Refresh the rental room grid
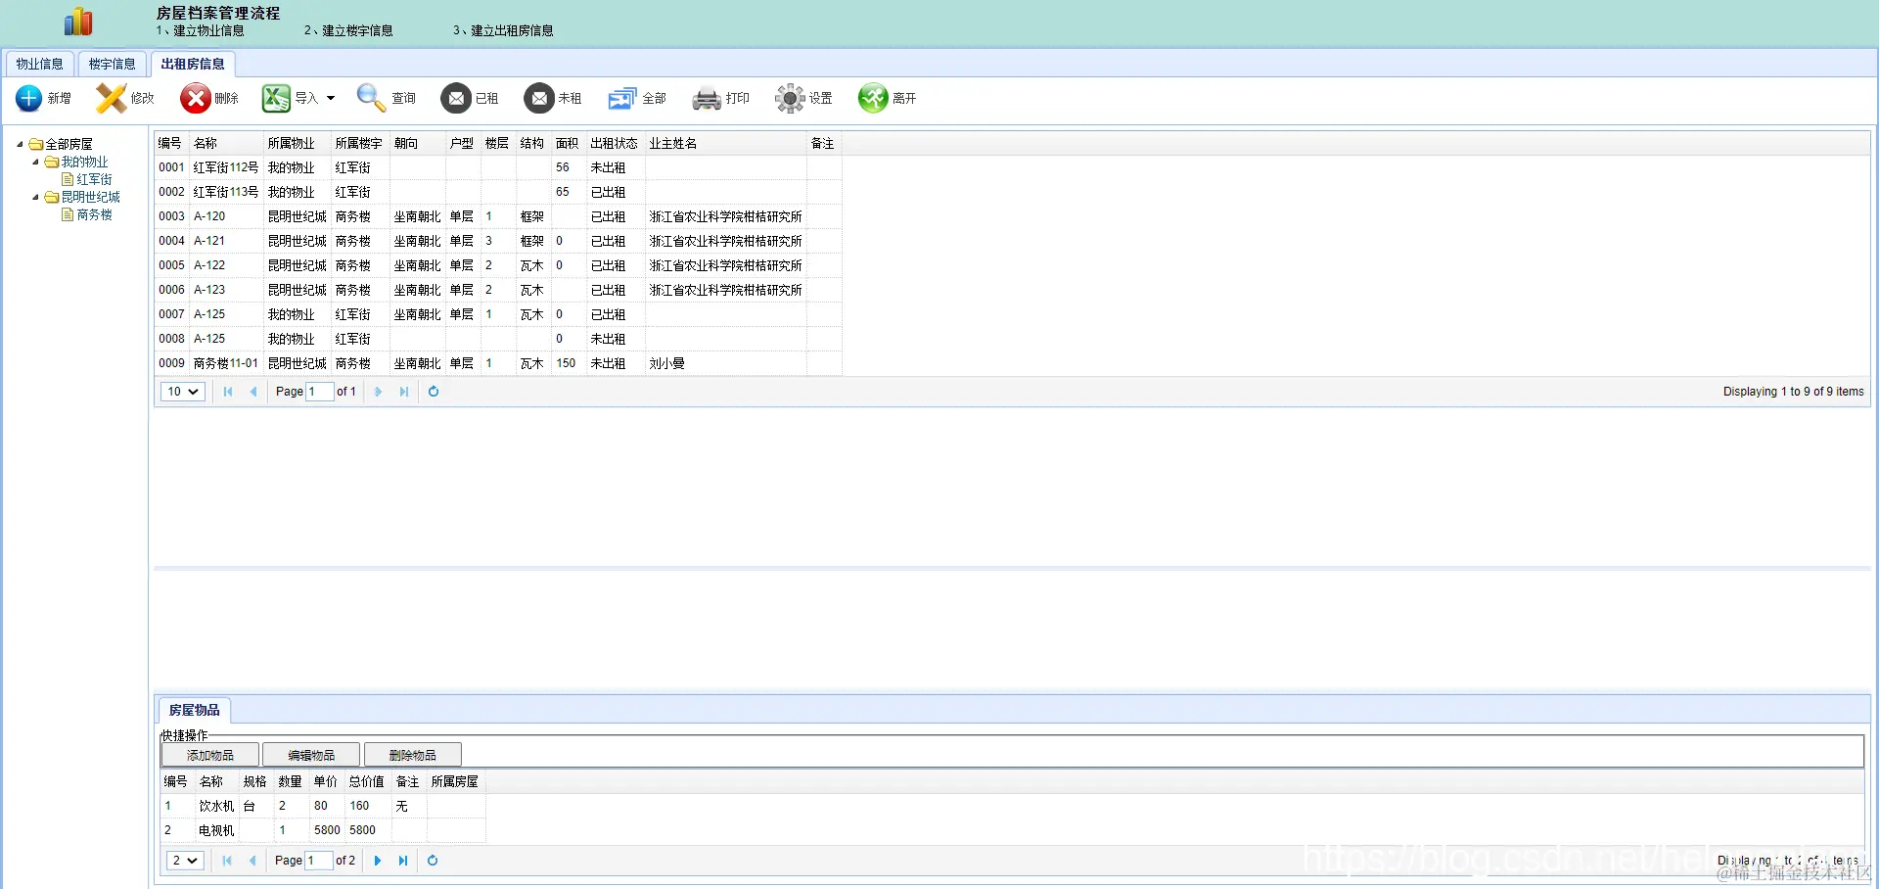This screenshot has width=1879, height=889. 434,392
